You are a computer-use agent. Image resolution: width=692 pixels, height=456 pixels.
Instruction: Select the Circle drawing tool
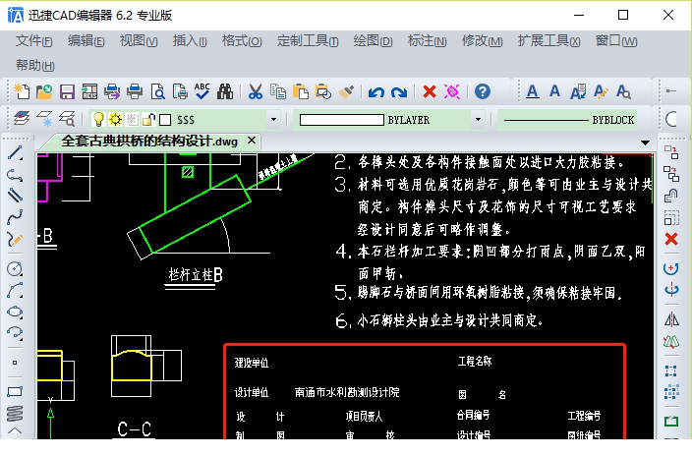tap(15, 268)
